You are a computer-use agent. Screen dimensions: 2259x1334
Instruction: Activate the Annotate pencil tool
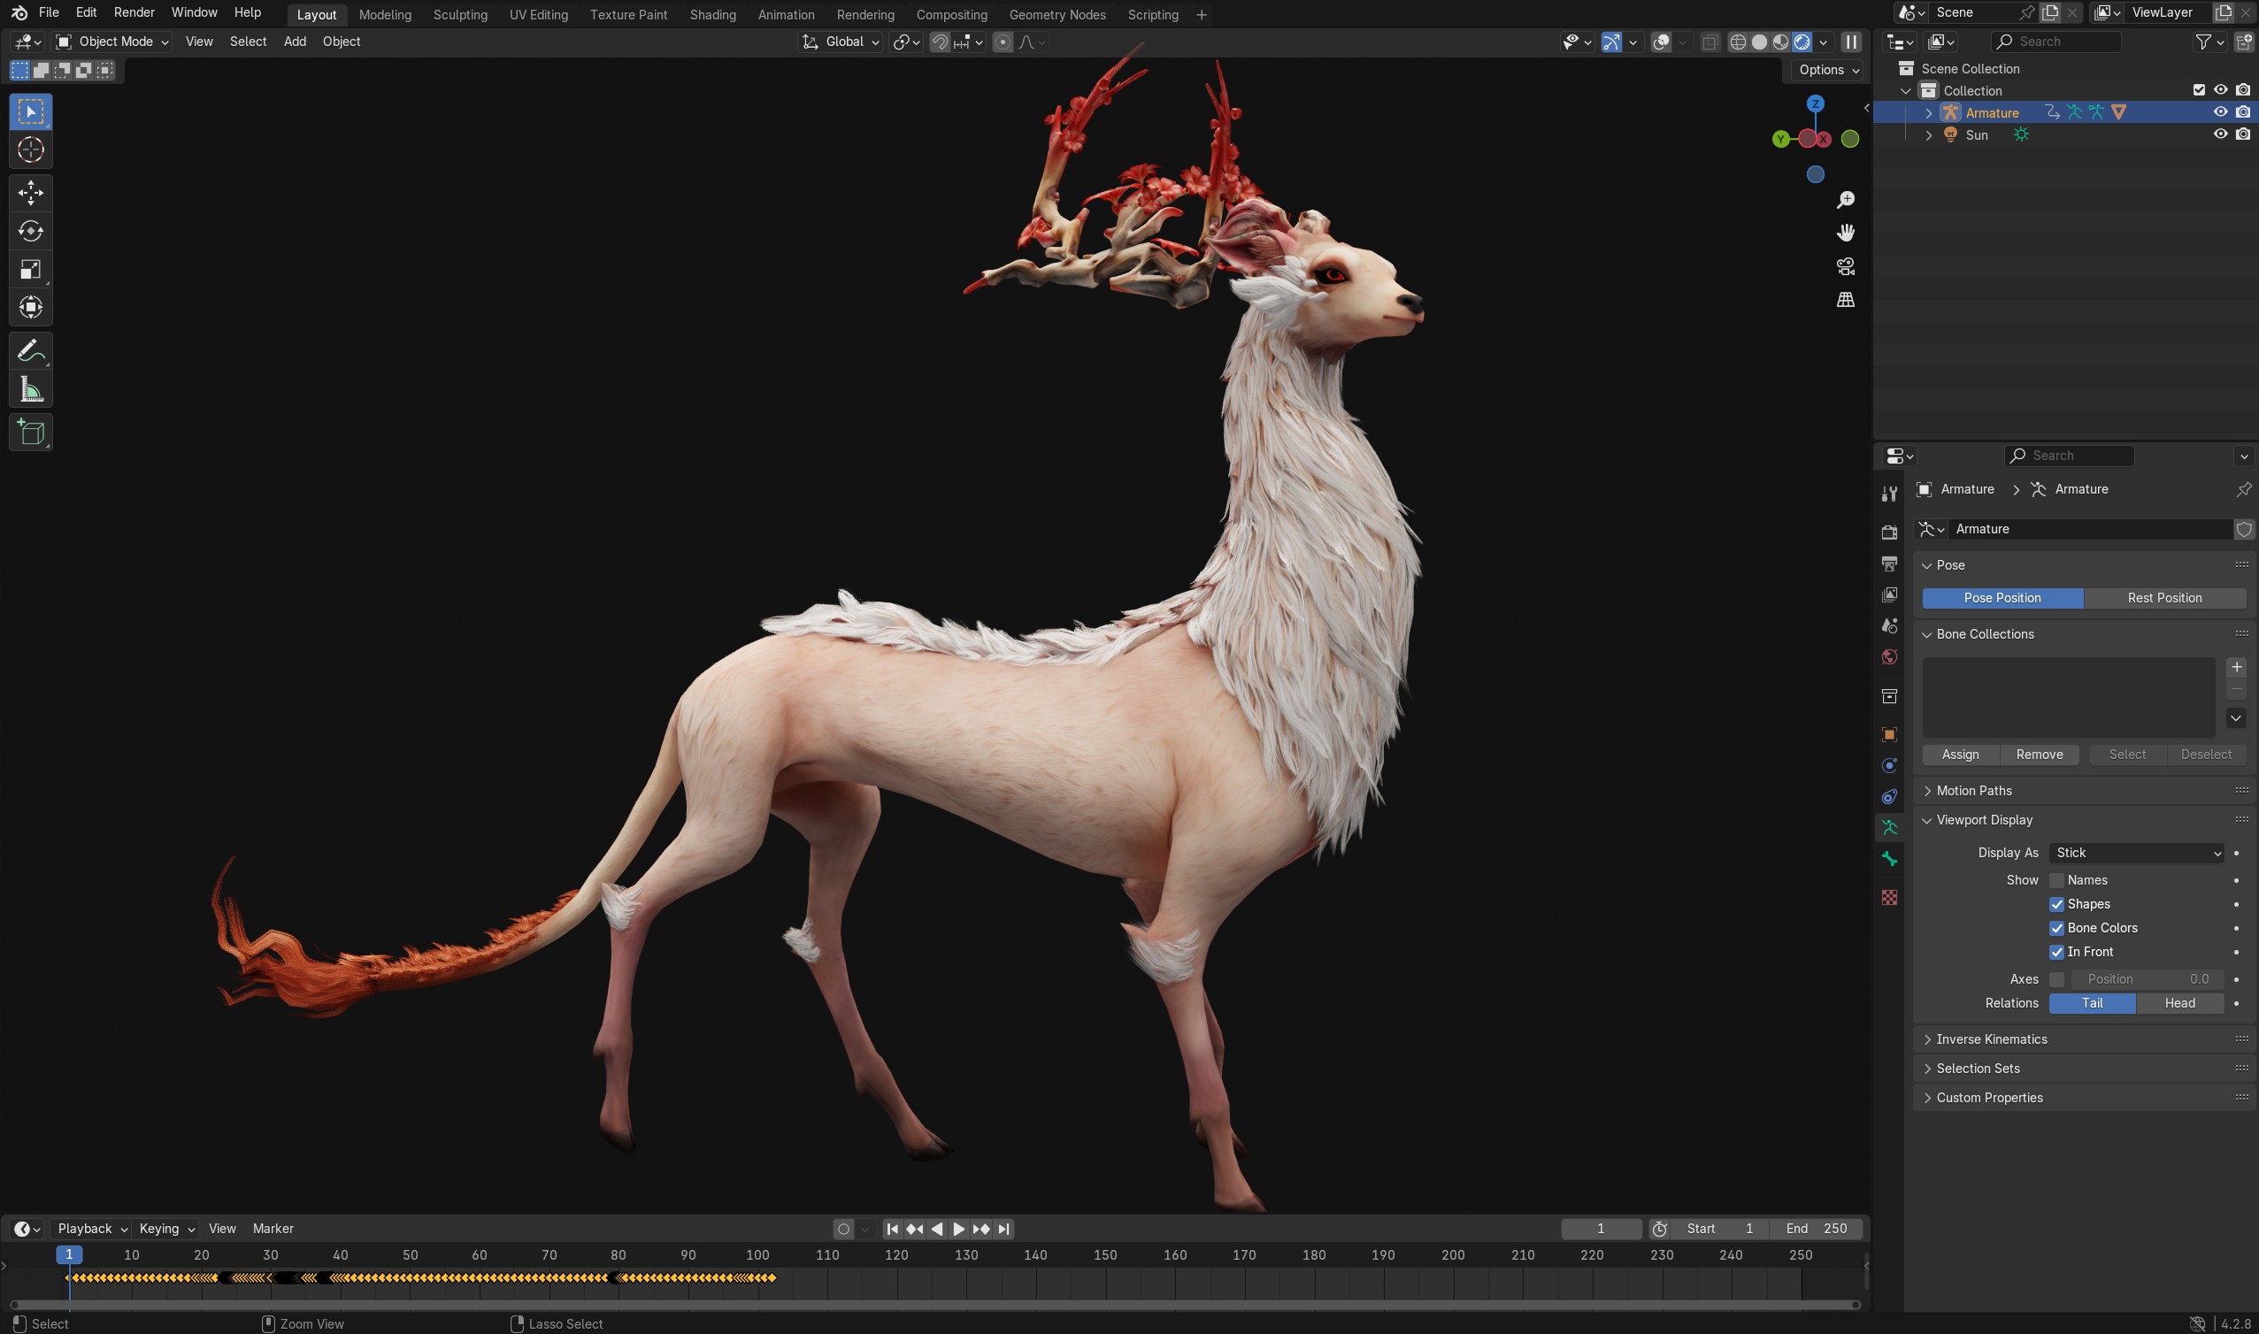31,350
